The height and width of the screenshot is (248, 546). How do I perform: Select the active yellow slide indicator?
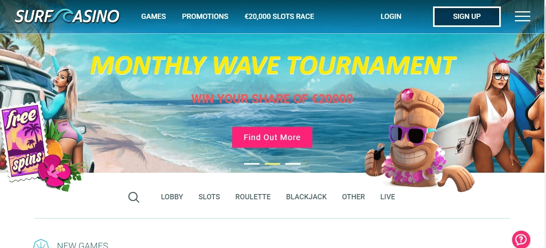272,164
